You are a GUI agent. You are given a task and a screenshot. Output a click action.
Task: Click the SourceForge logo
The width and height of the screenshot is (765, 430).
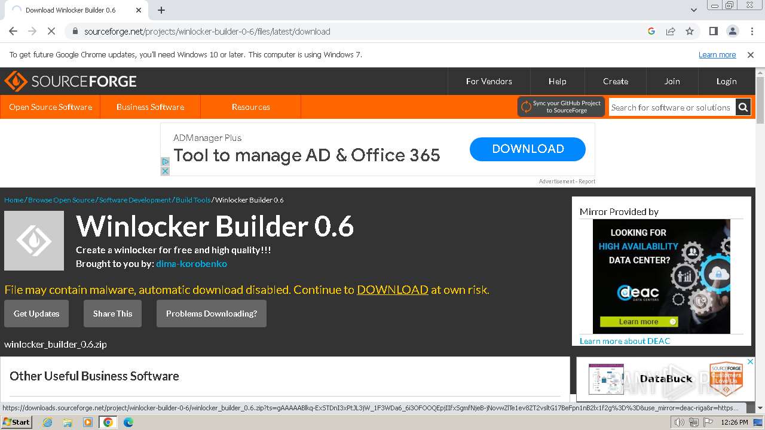[x=71, y=81]
